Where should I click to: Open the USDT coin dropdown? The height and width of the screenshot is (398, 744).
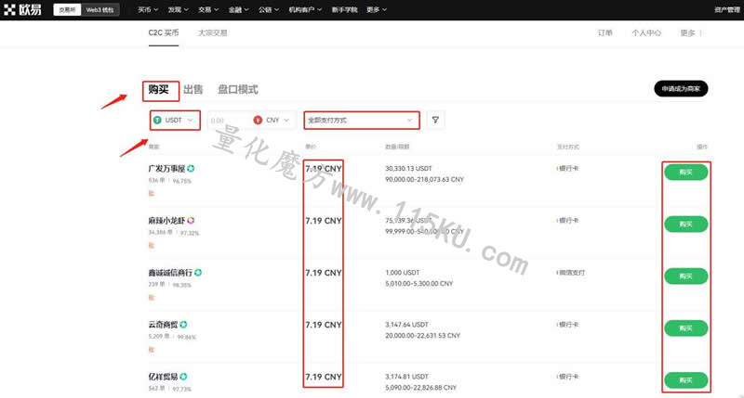(175, 121)
